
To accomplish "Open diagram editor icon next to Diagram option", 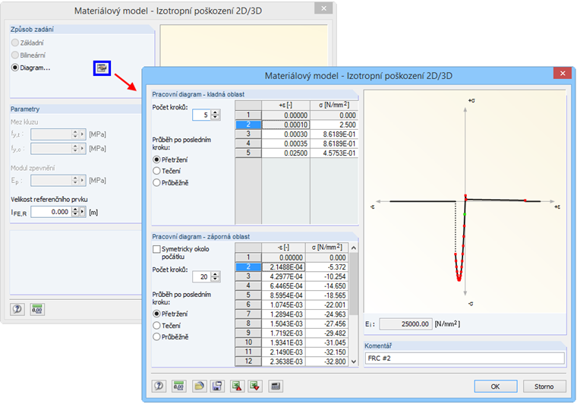I will pos(102,68).
